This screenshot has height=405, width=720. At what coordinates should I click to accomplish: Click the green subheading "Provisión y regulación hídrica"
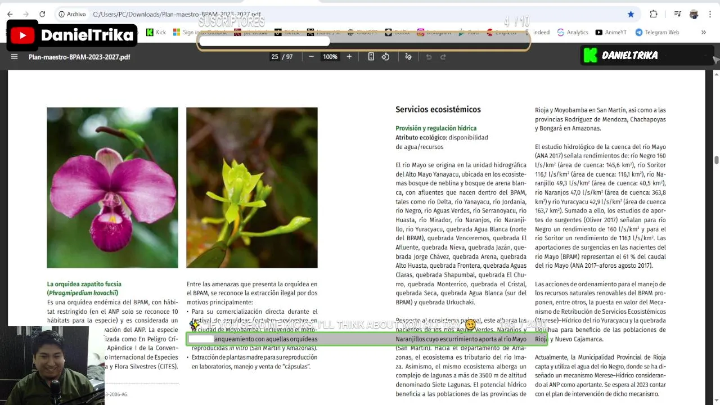point(436,128)
